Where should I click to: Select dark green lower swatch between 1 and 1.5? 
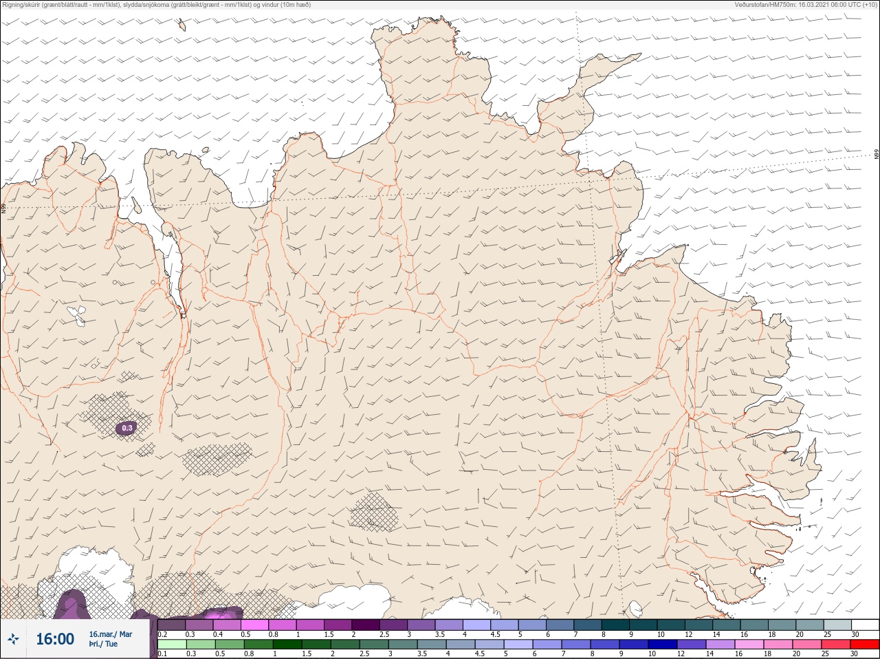[287, 645]
